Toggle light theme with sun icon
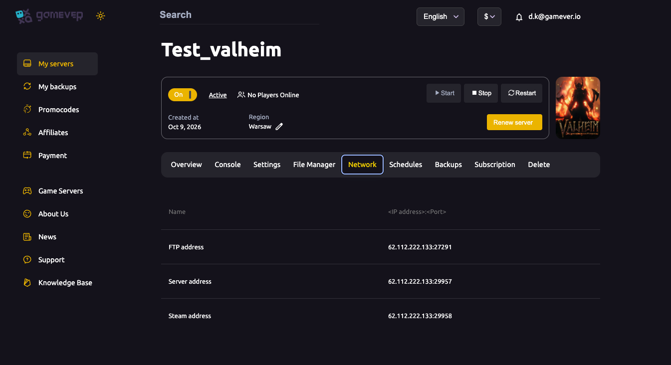This screenshot has width=671, height=365. click(x=101, y=16)
